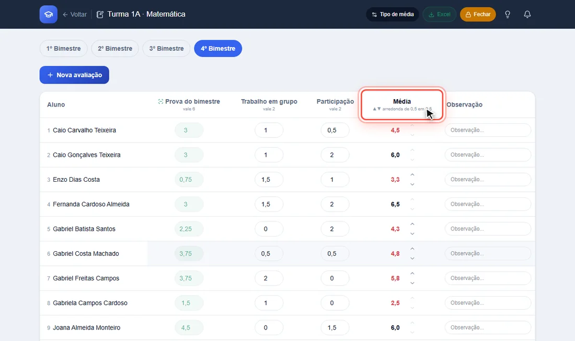
Task: Raise Gabriel Batista Santos's média with up arrow
Action: point(412,224)
